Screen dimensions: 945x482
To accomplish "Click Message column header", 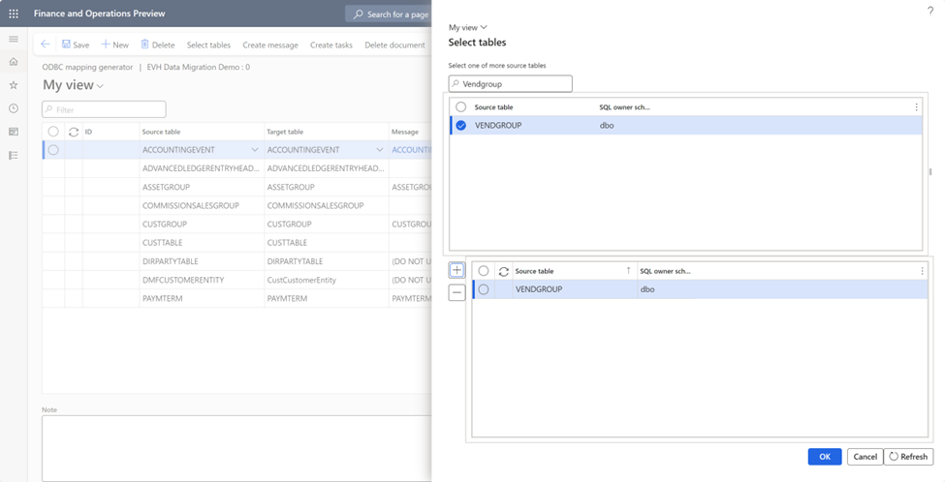I will (404, 132).
